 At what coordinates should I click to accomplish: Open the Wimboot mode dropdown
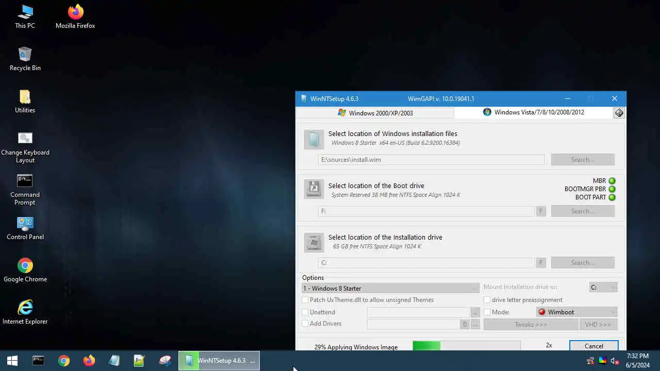pyautogui.click(x=576, y=312)
